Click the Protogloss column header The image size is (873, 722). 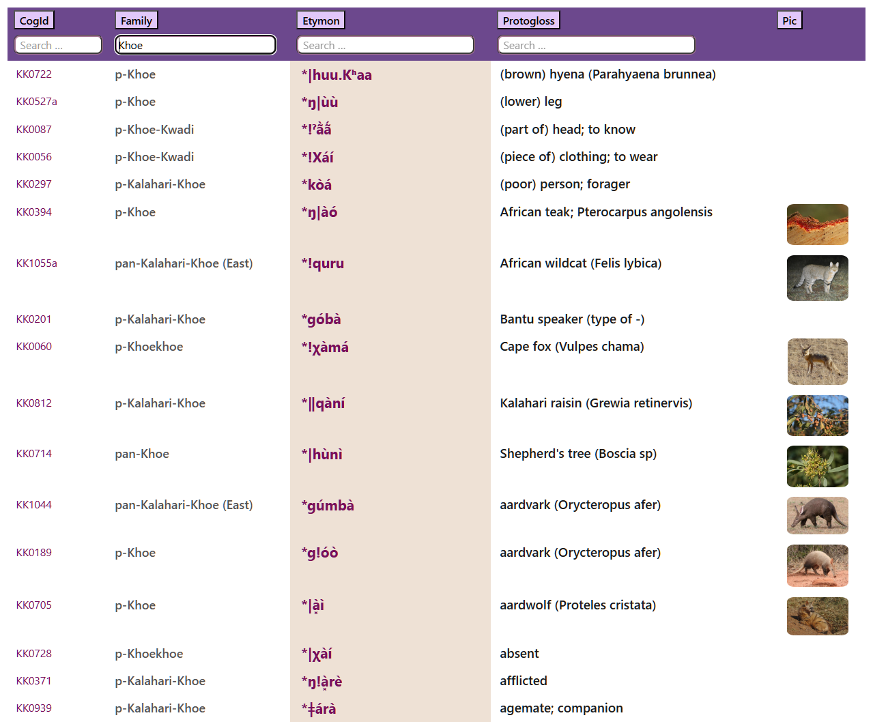click(x=528, y=20)
